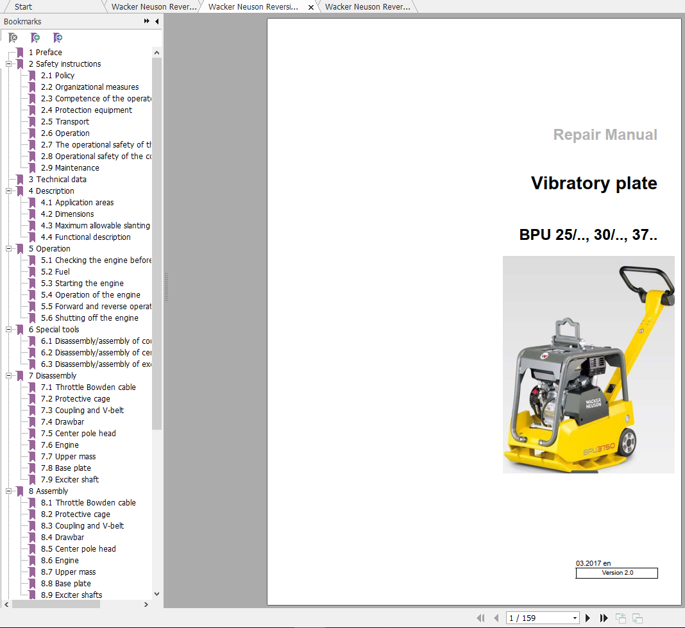Open bookmark 4.1 Application areas
685x628 pixels.
[x=78, y=203]
